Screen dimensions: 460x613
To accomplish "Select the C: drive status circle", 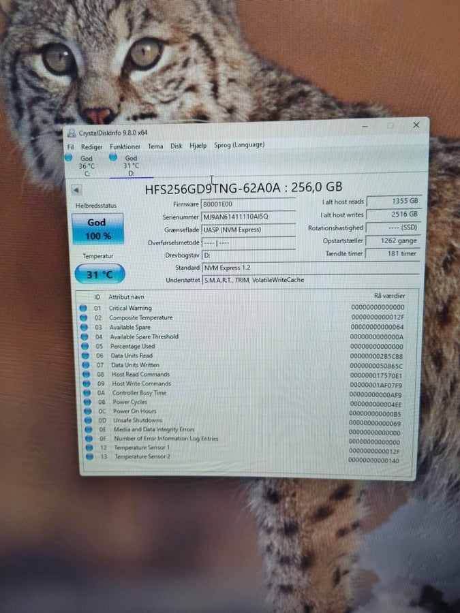I will pyautogui.click(x=68, y=157).
